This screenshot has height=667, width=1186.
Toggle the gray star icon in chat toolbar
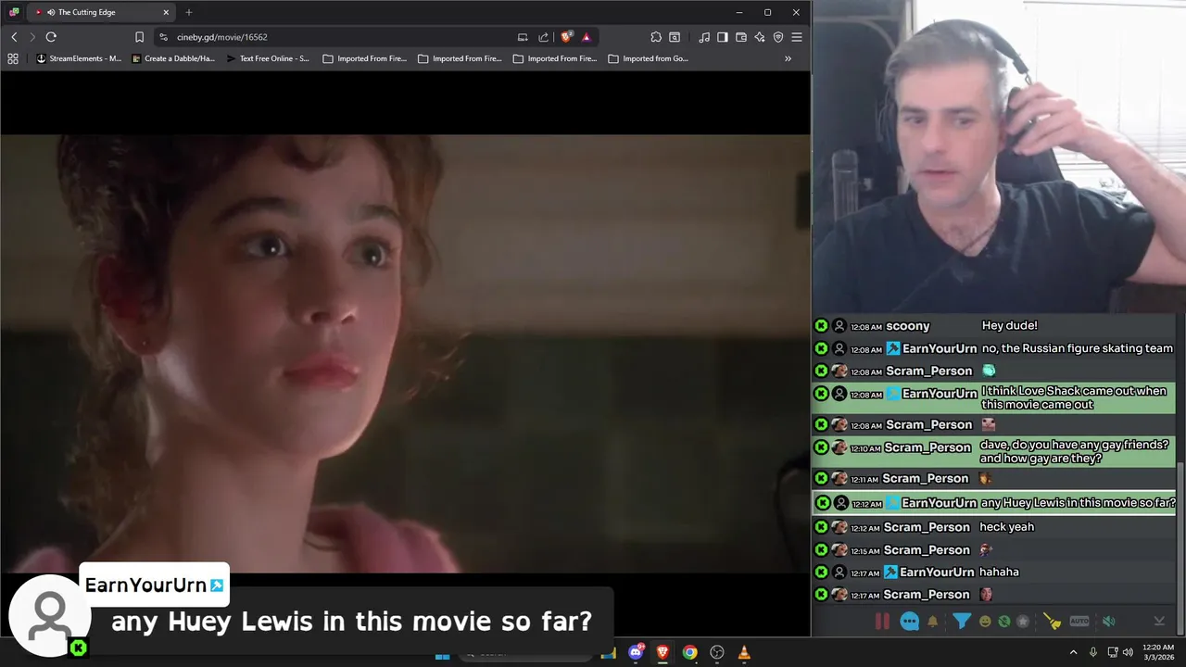pyautogui.click(x=1023, y=622)
